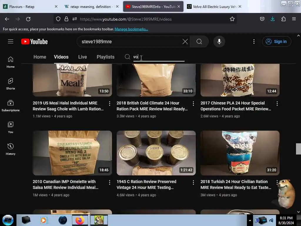Reload the current YouTube page
Viewport: 301px width, 226px height.
click(28, 19)
